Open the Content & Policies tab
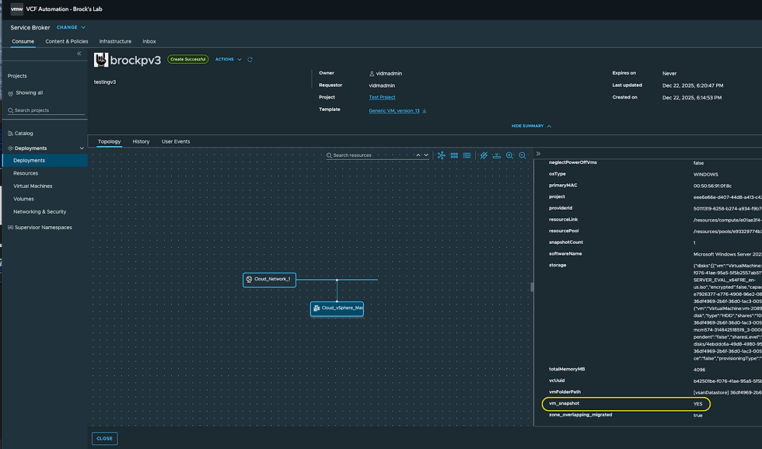 click(x=66, y=41)
